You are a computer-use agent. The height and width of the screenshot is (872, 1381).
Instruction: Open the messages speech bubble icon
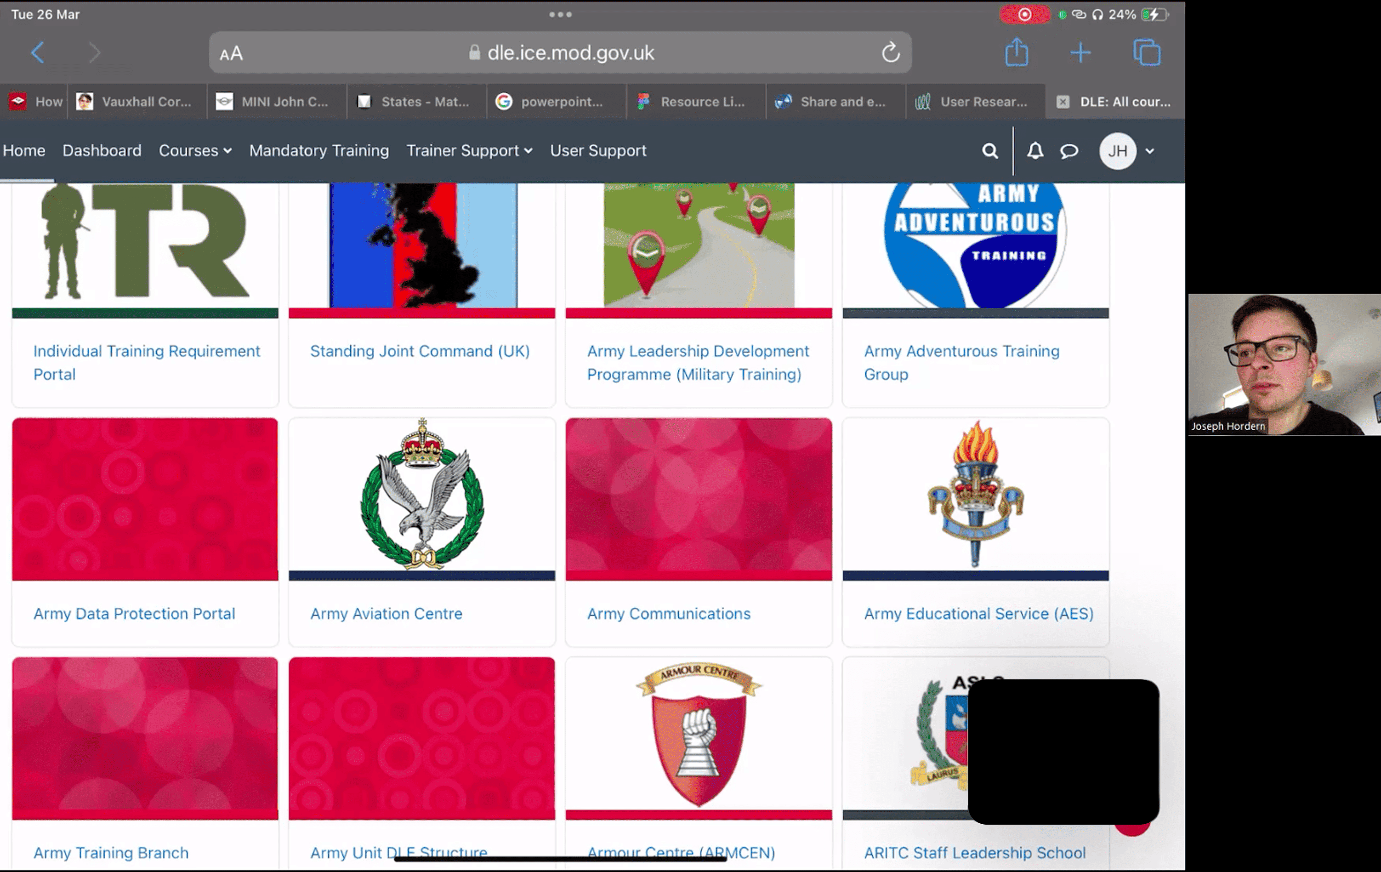pos(1068,151)
